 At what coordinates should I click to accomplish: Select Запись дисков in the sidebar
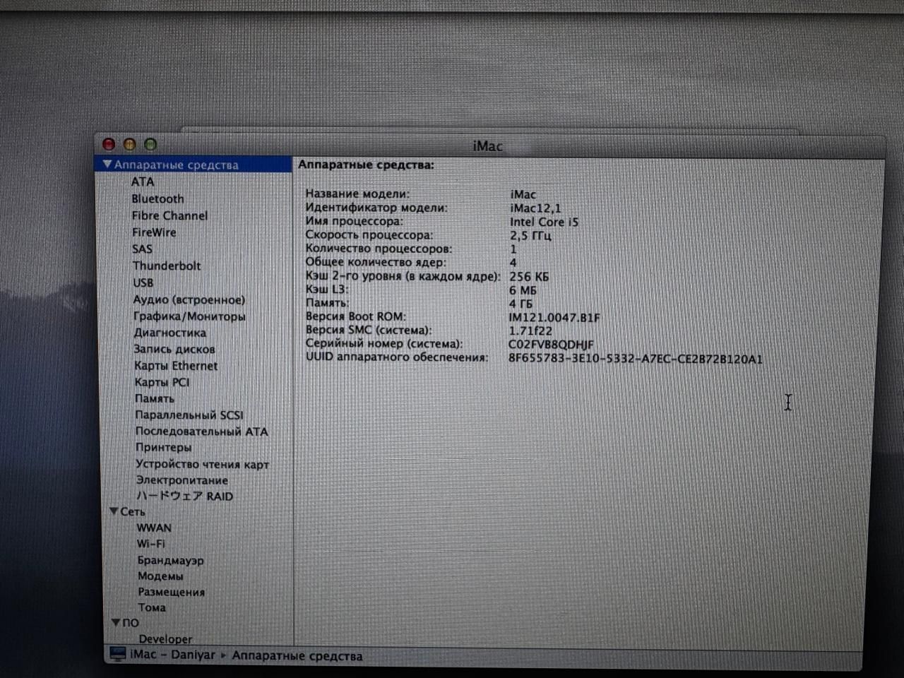click(174, 349)
